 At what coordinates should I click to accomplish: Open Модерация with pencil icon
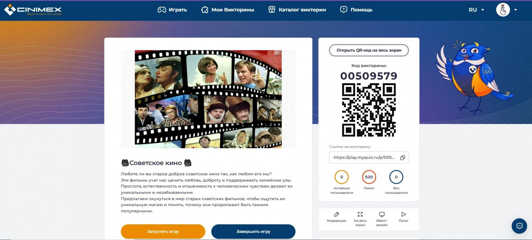point(337,217)
